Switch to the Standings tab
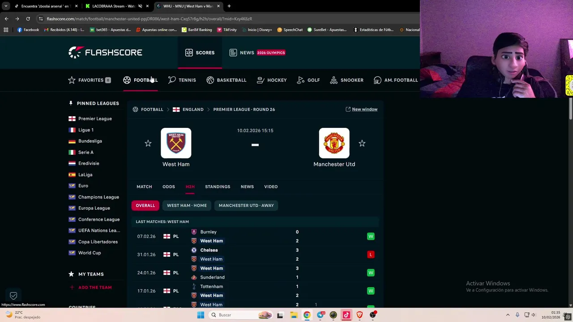 tap(218, 186)
